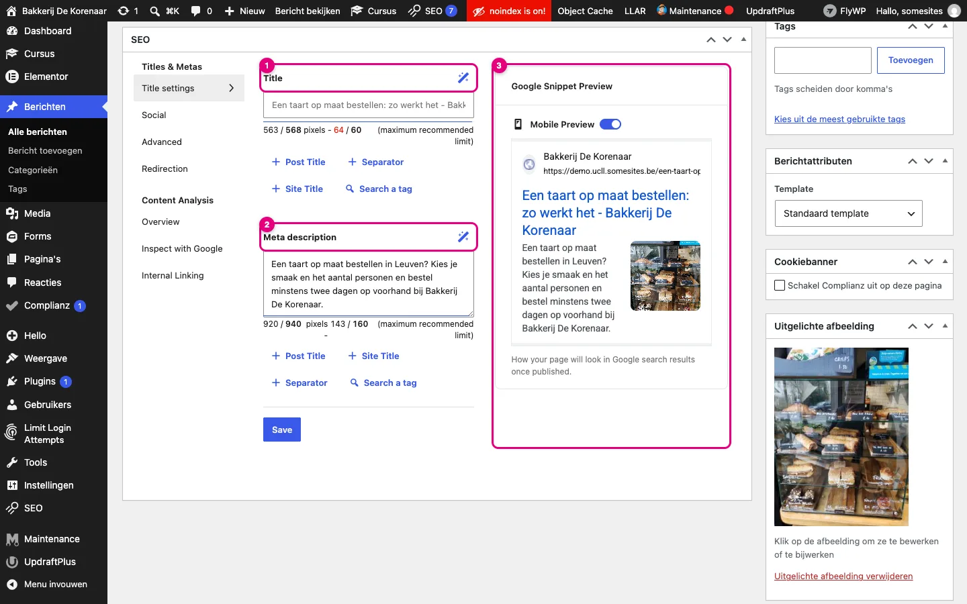Viewport: 967px width, 604px height.
Task: Move the SEO metabox down
Action: click(727, 40)
